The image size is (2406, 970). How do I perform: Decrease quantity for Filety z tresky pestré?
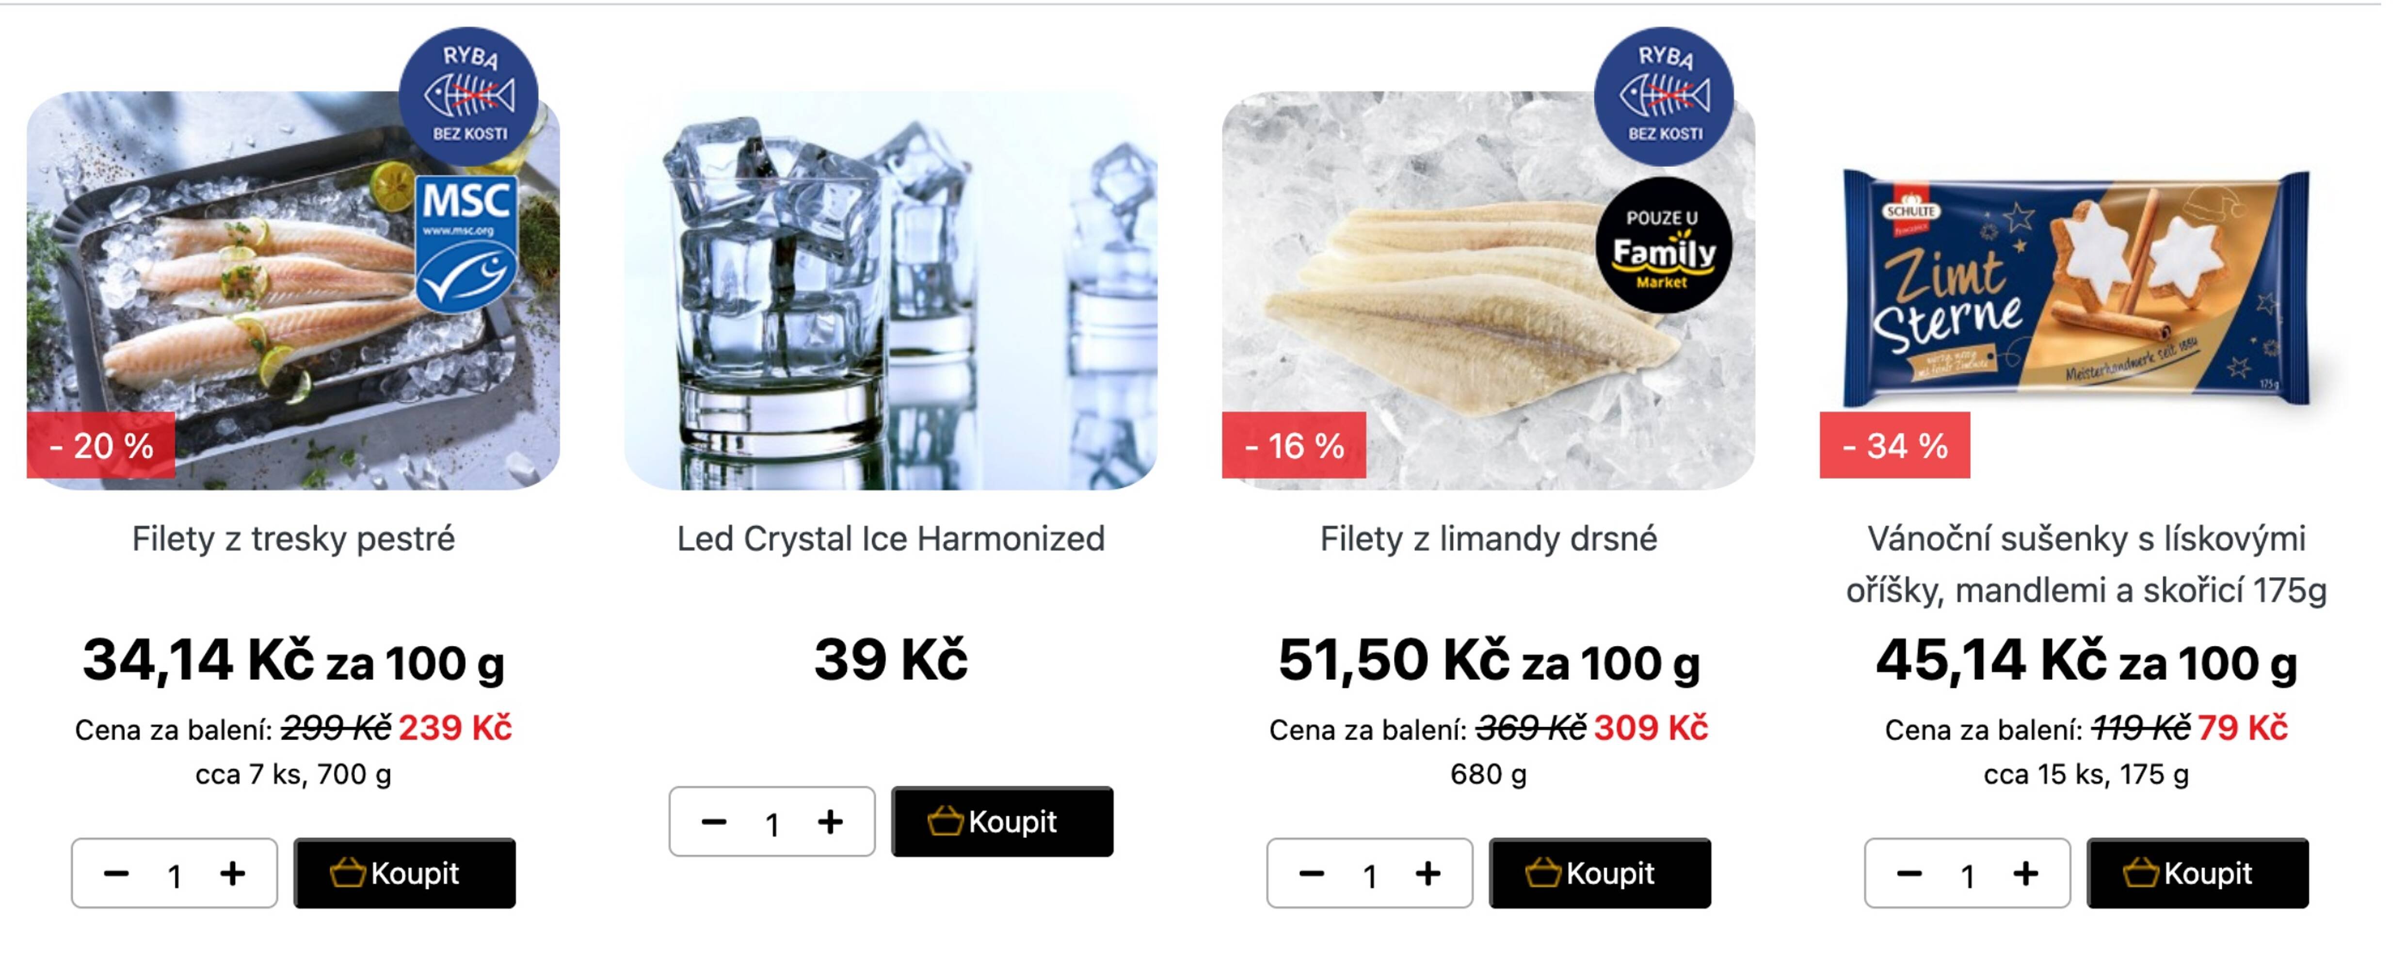pyautogui.click(x=116, y=874)
